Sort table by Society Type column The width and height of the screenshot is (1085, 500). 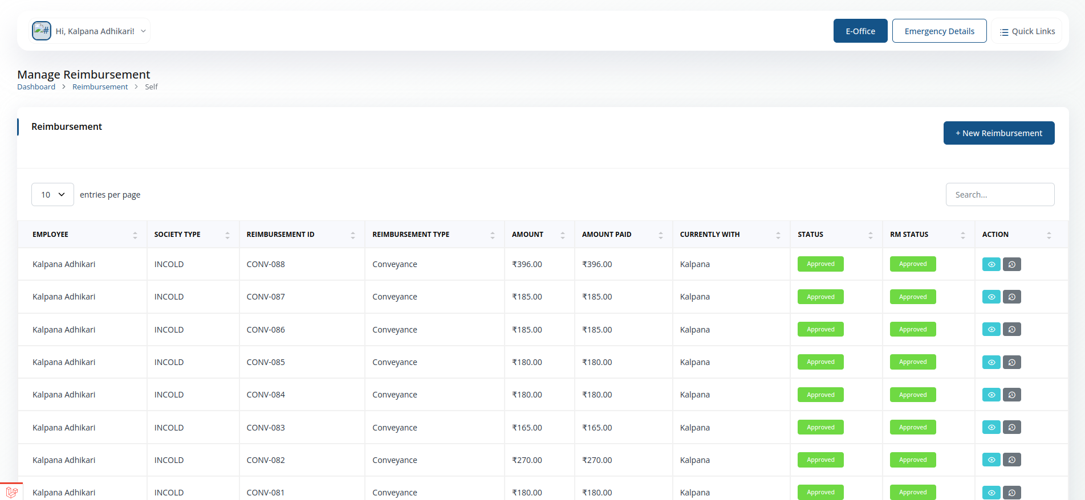click(x=193, y=235)
